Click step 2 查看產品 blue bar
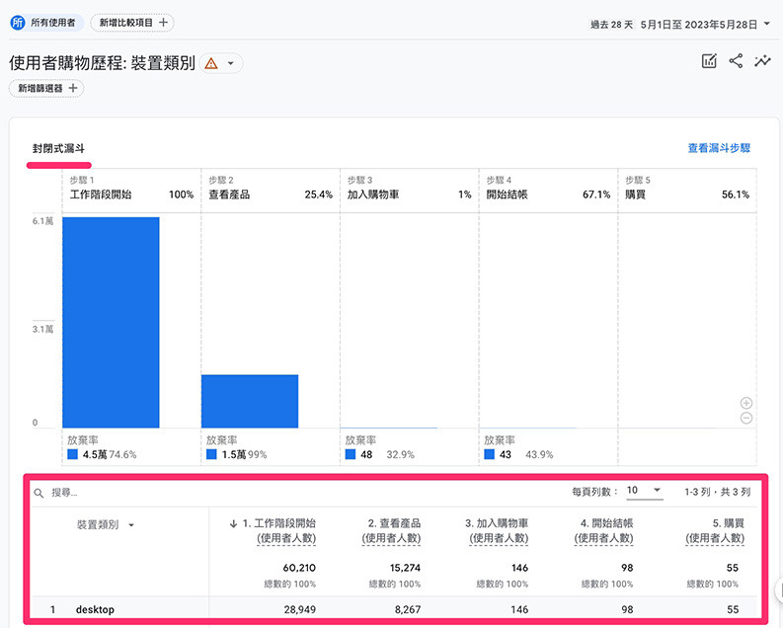The image size is (783, 628). tap(250, 401)
